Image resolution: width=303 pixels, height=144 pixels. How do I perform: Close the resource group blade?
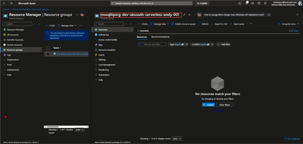[297, 15]
